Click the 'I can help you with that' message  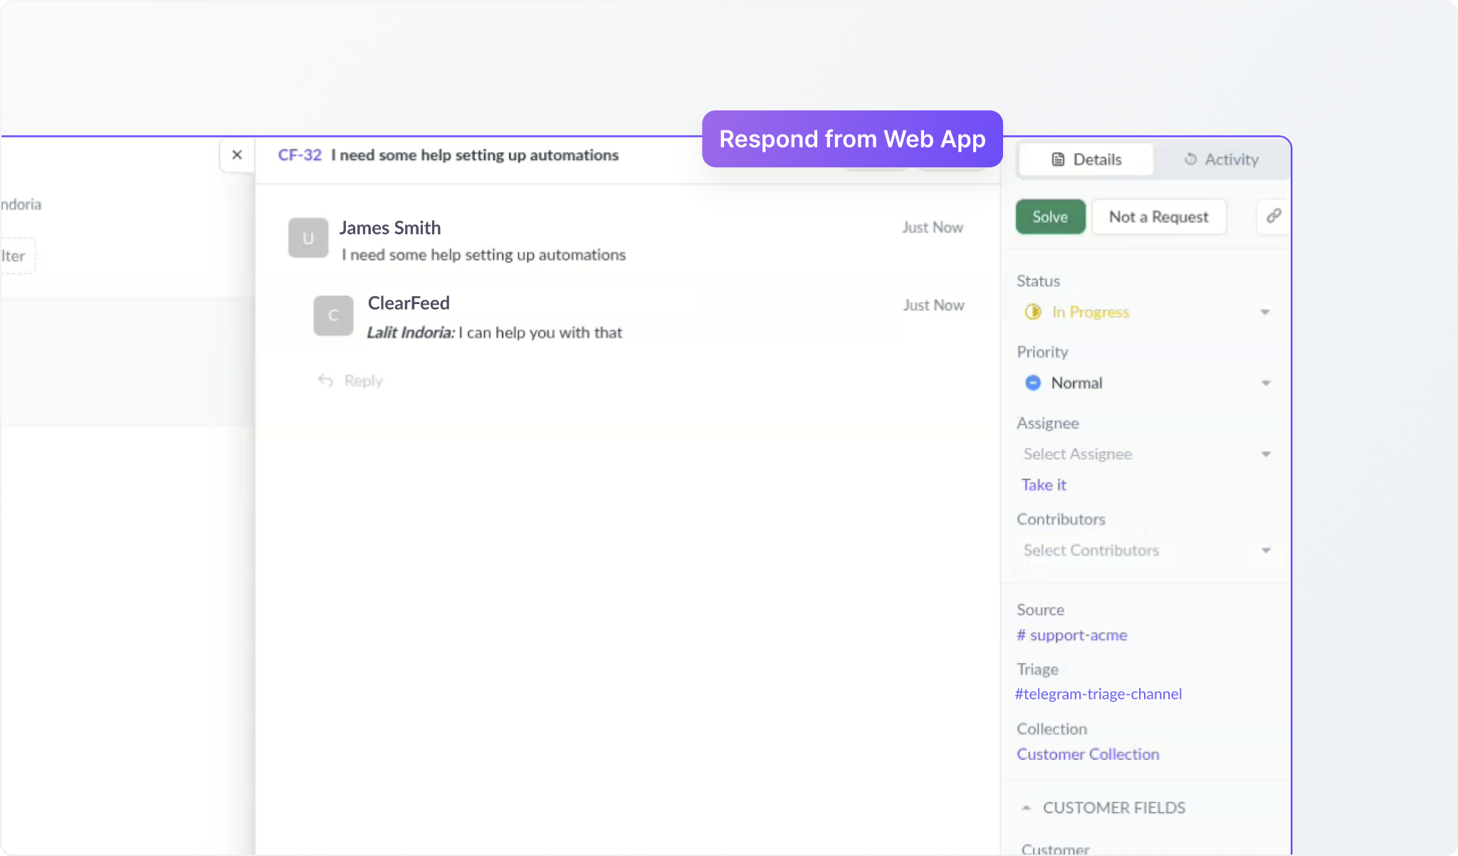click(x=540, y=333)
